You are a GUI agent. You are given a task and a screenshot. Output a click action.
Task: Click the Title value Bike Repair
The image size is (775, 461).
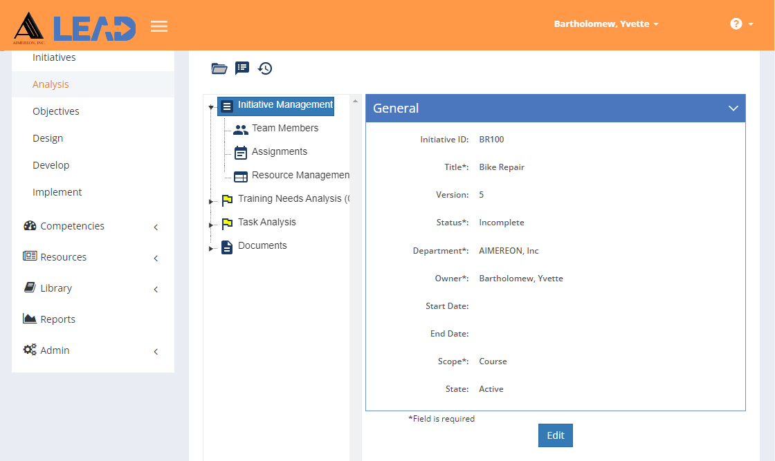click(x=502, y=167)
